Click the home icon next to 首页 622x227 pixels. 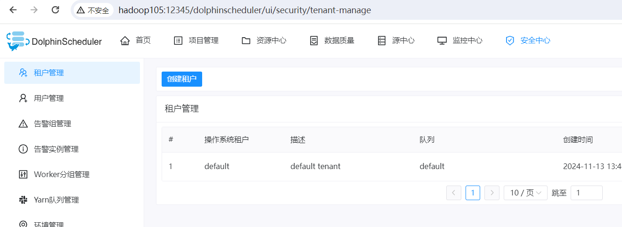coord(125,41)
